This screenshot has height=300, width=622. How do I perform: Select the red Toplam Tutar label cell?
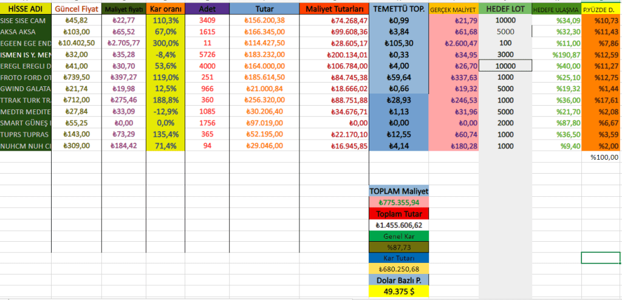click(398, 213)
